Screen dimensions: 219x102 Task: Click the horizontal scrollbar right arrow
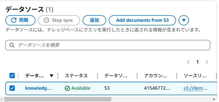(x=214, y=99)
